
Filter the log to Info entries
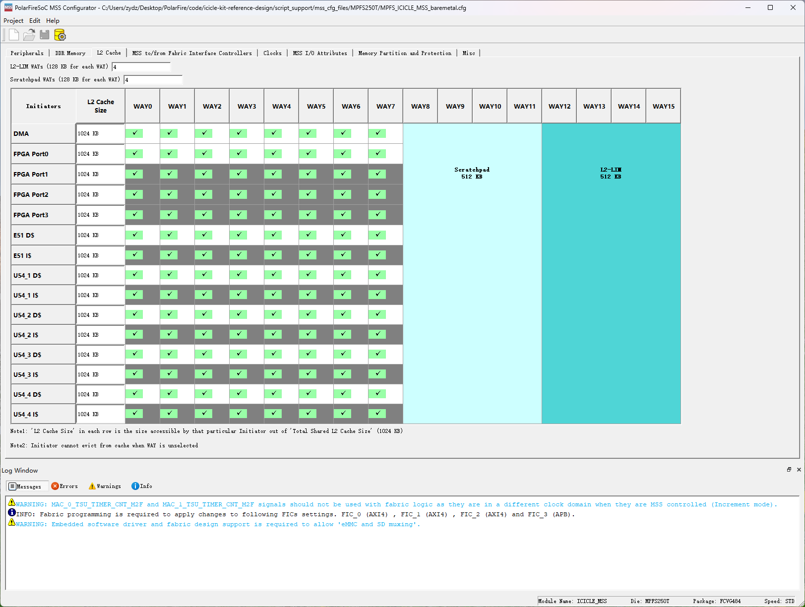point(142,486)
